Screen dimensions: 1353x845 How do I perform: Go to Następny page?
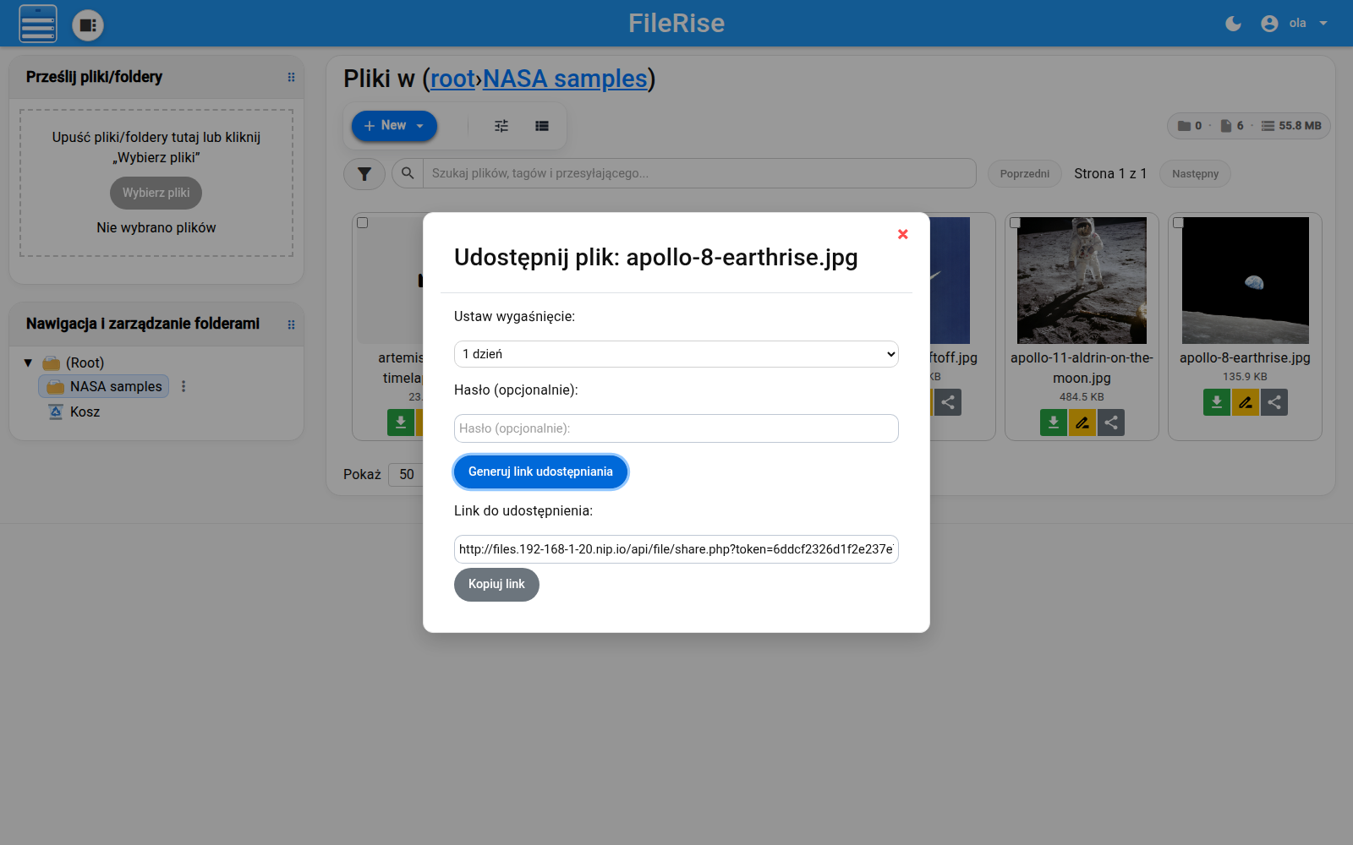[x=1195, y=174]
